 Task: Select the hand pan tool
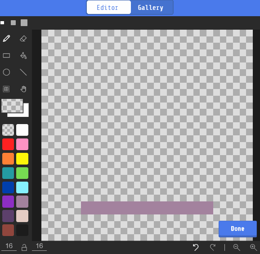[x=23, y=89]
